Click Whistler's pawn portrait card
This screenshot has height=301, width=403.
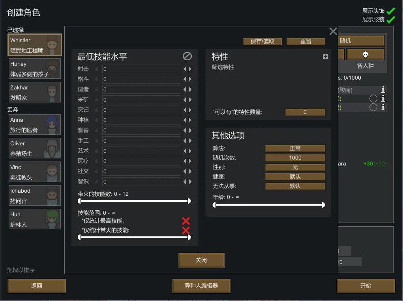(35, 45)
